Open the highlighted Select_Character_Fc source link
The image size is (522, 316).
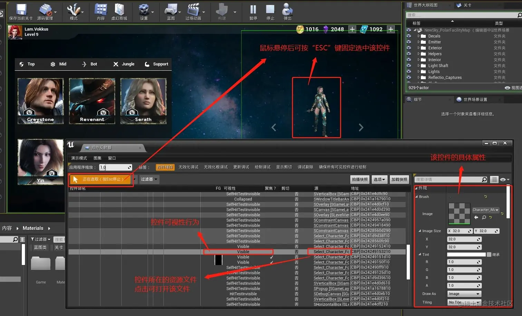pos(331,252)
